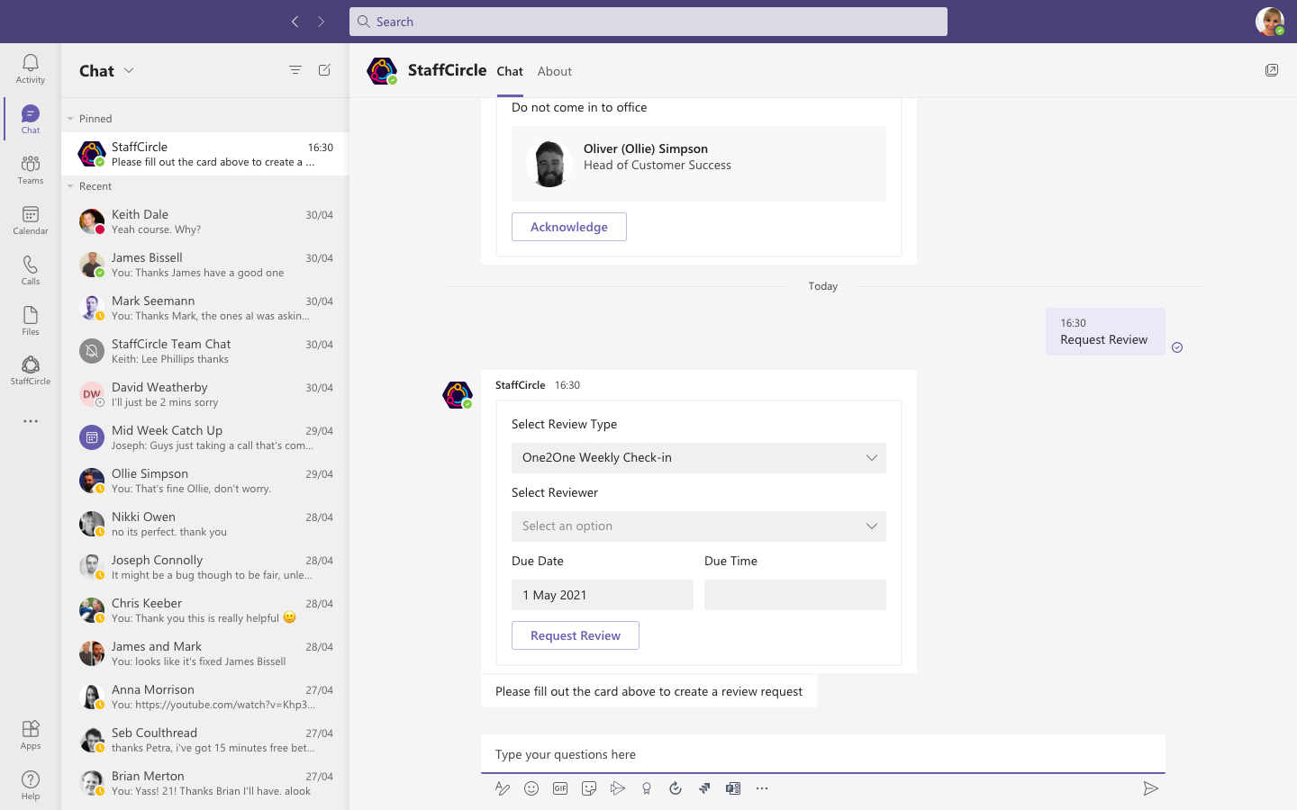Open Files in the left rail
The width and height of the screenshot is (1297, 810).
pyautogui.click(x=31, y=320)
